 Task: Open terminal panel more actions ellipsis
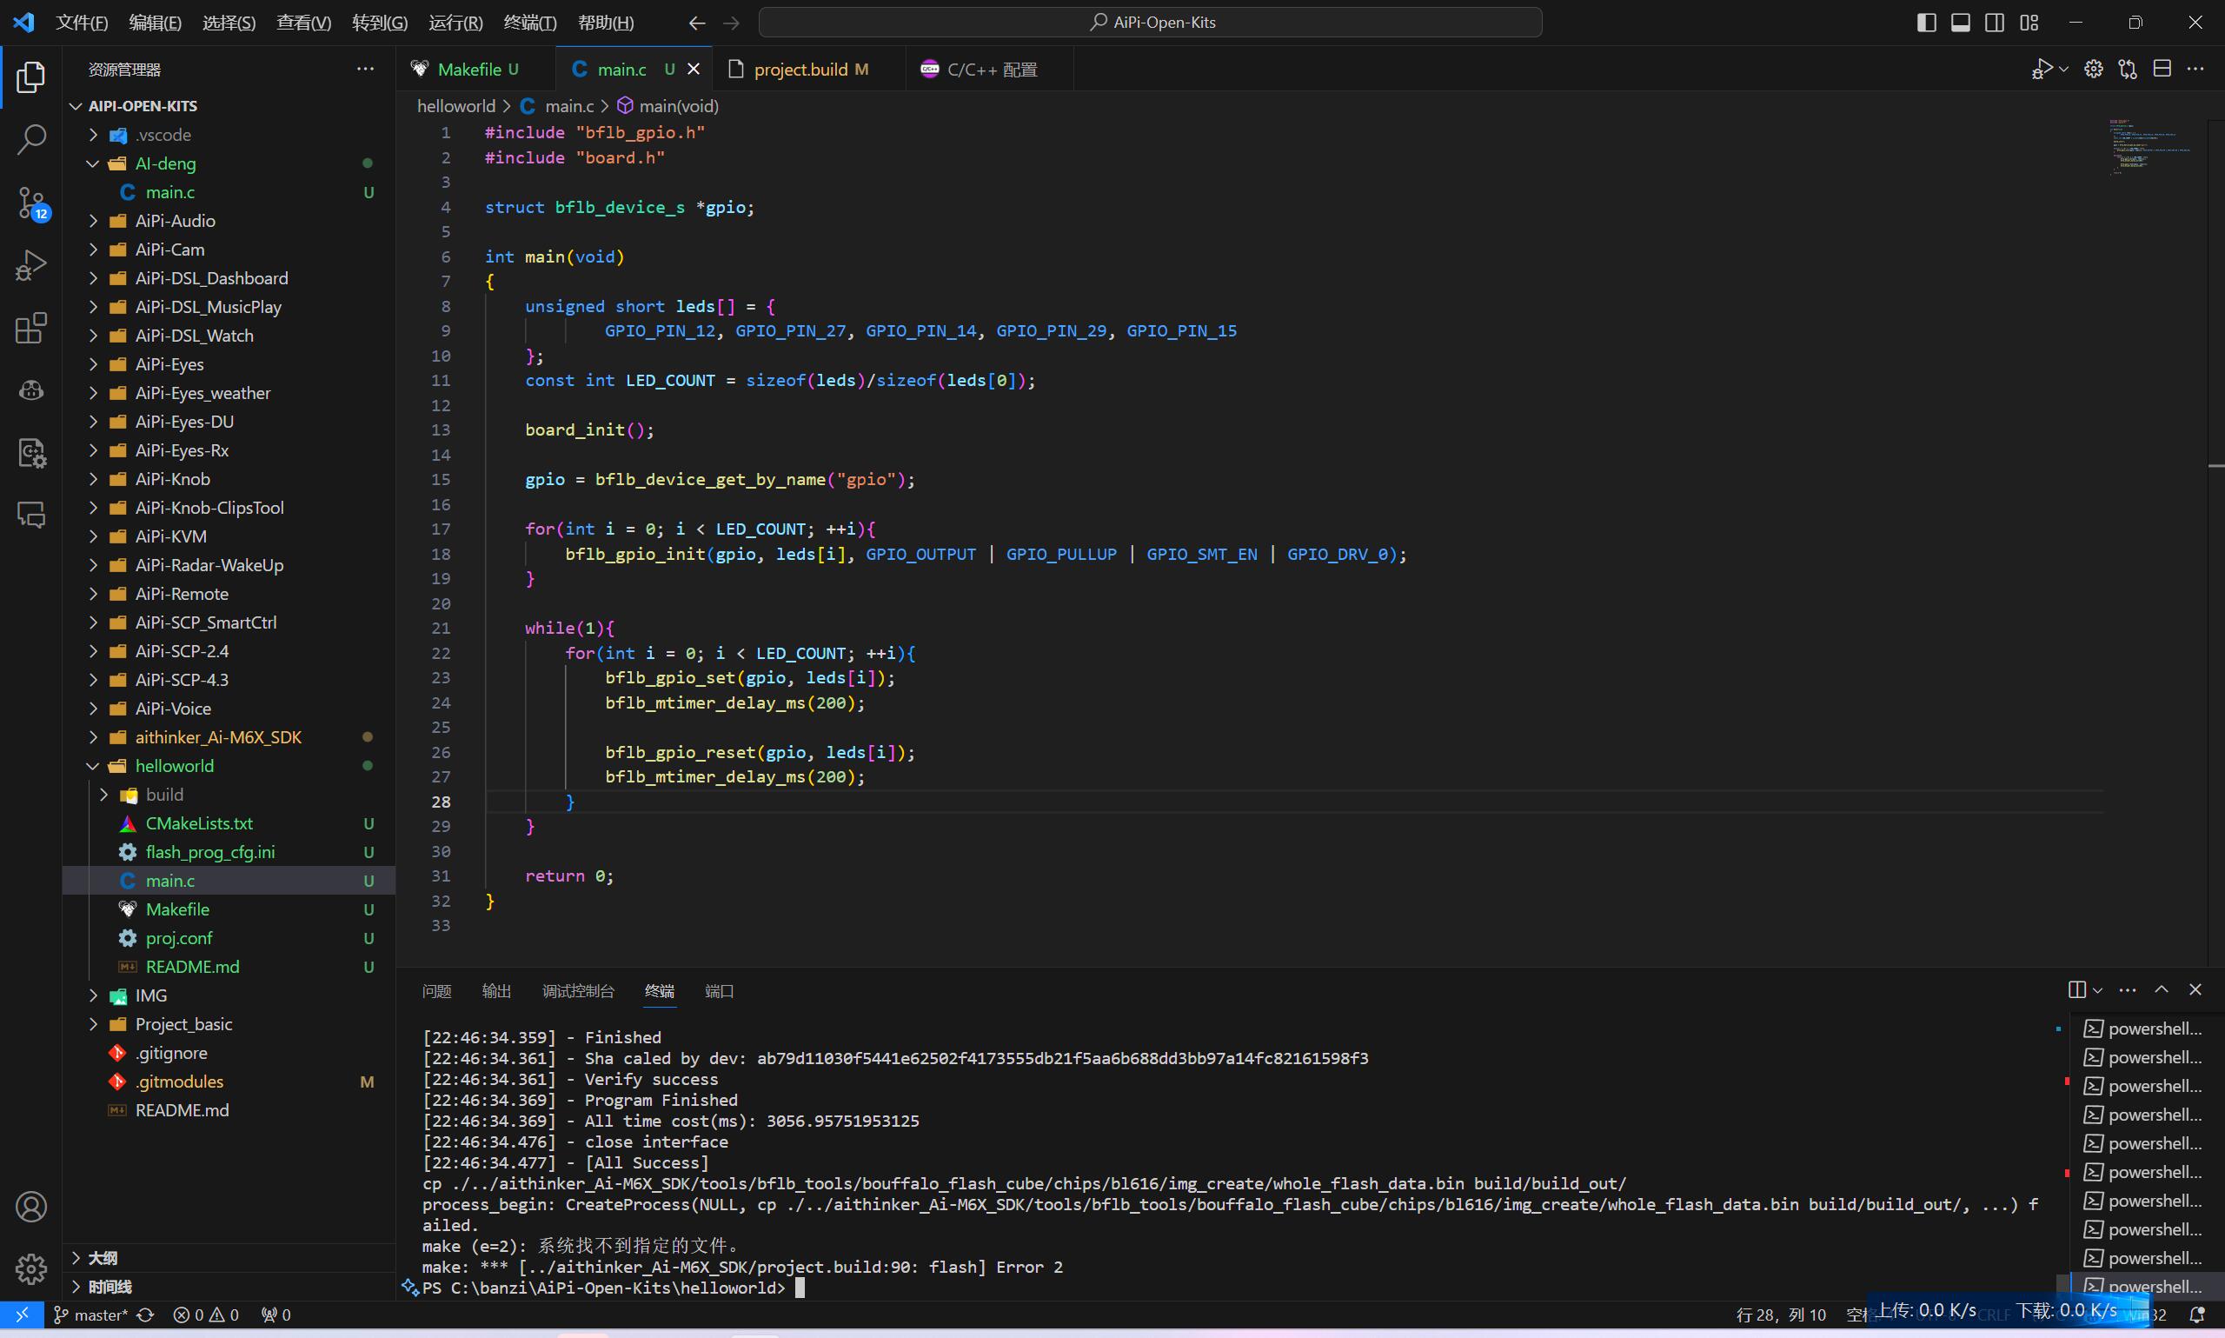pos(2128,990)
